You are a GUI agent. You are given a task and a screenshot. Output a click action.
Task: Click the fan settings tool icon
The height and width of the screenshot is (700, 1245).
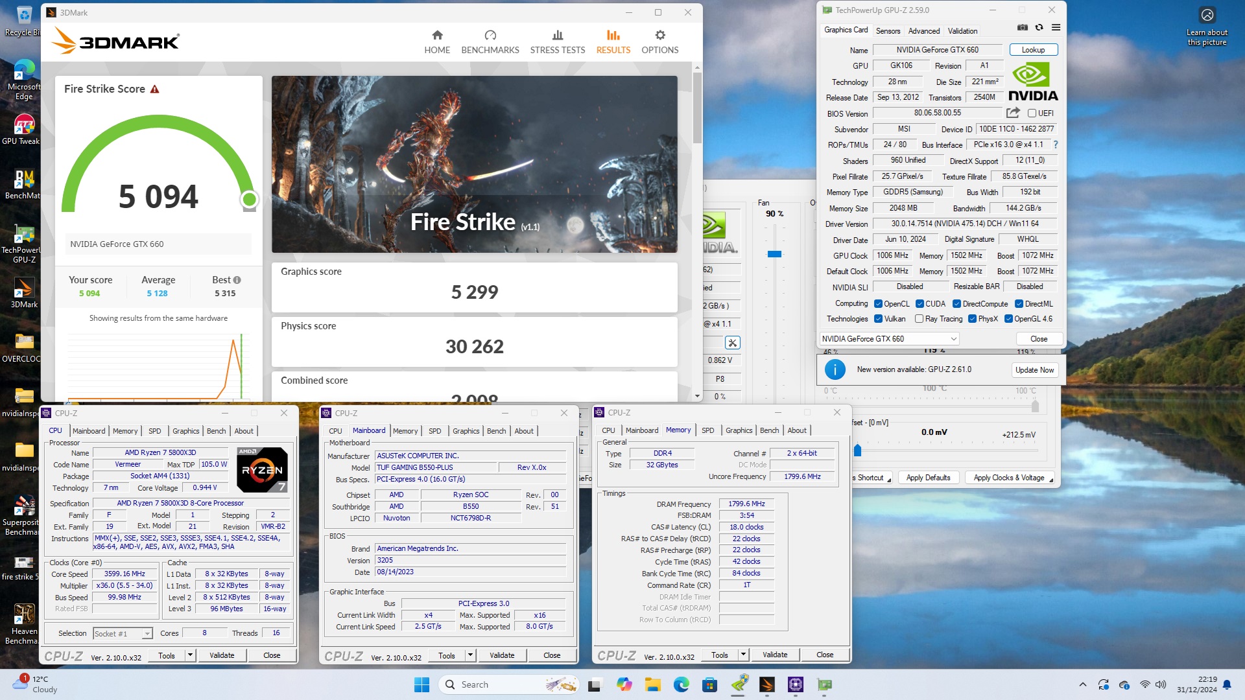pos(732,343)
